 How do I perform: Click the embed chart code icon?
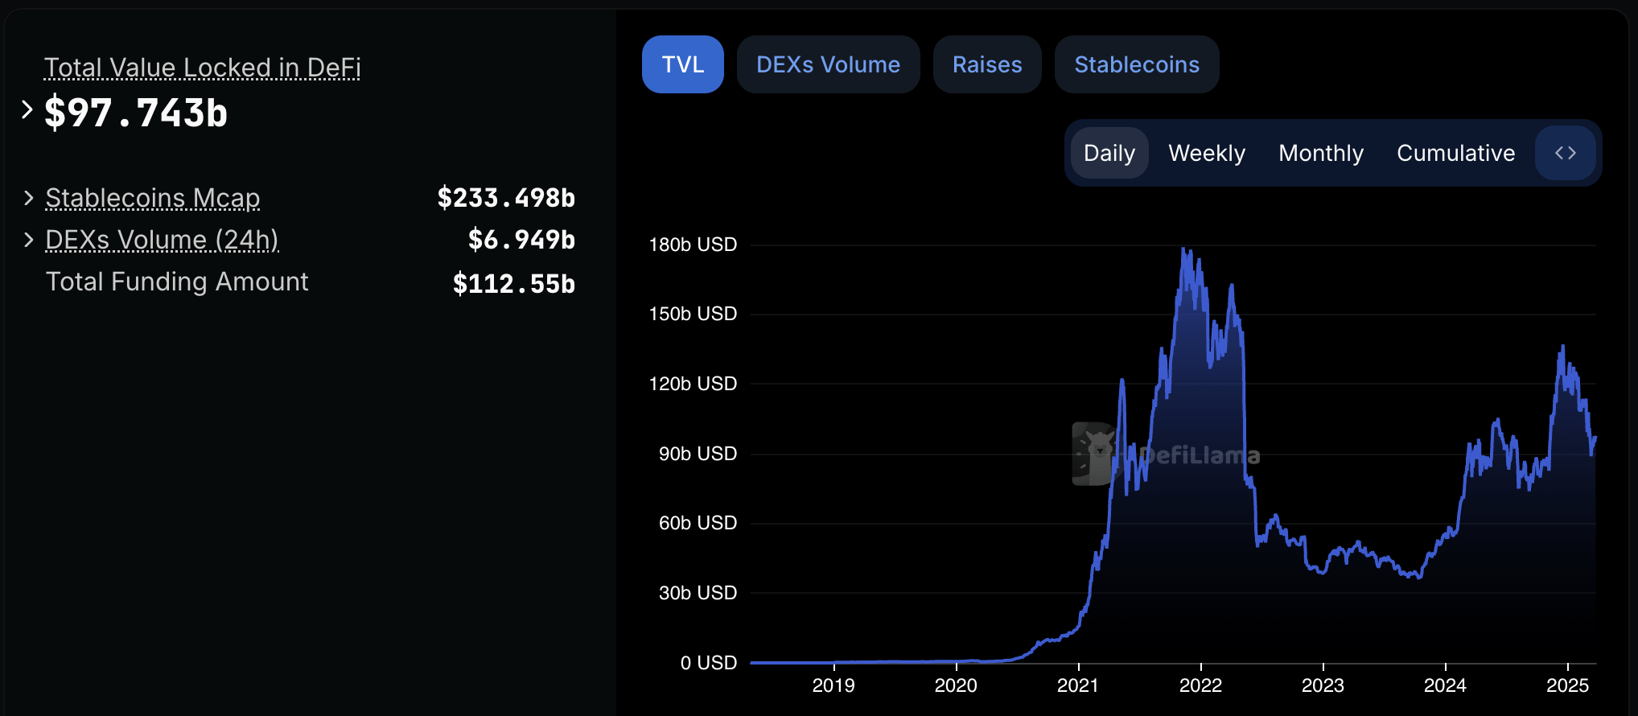(x=1565, y=153)
